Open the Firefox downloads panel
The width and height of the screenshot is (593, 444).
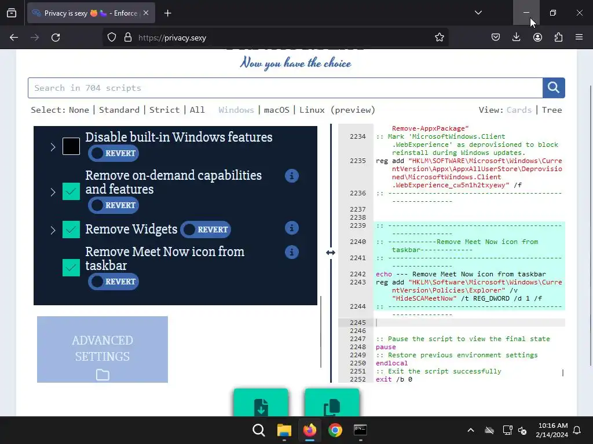tap(516, 38)
